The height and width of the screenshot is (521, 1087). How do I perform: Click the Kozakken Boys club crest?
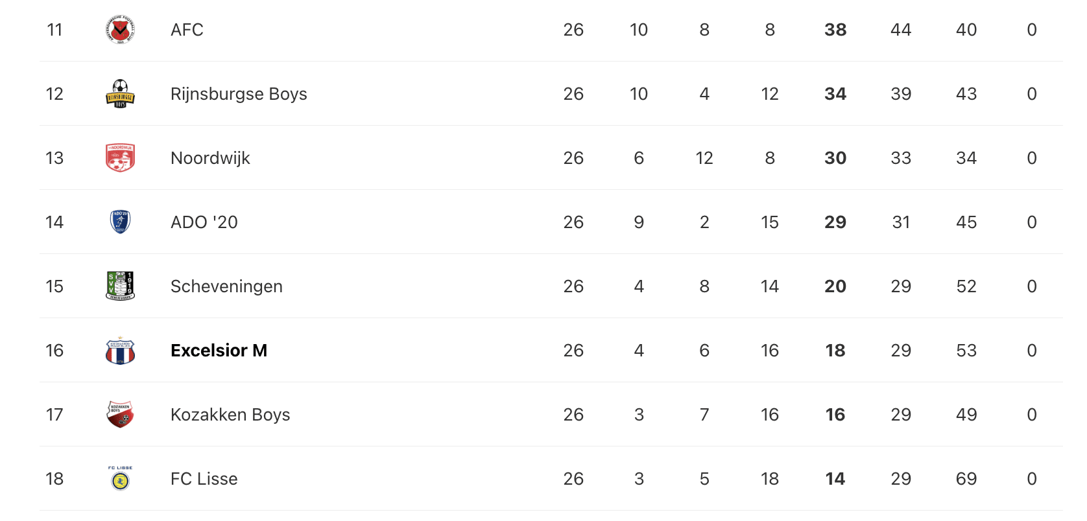tap(120, 415)
